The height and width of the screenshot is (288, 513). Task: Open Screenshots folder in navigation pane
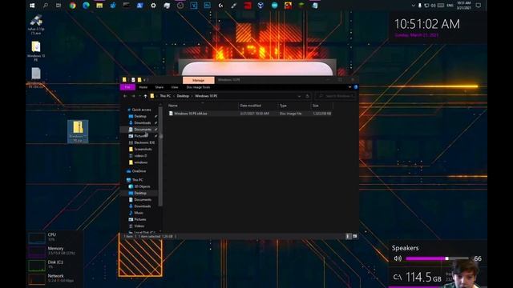[143, 150]
